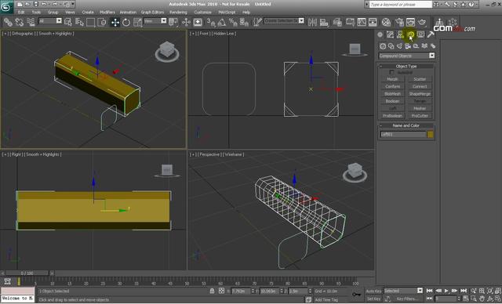Click the Select and Manipulate icon
The width and height of the screenshot is (502, 304).
click(x=186, y=22)
